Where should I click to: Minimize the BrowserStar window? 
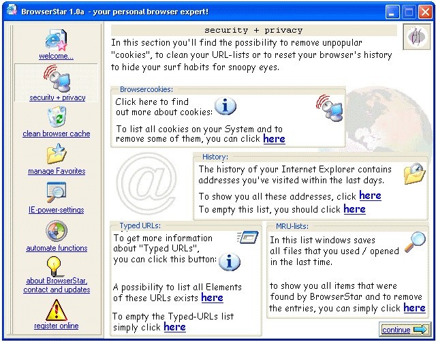click(392, 12)
